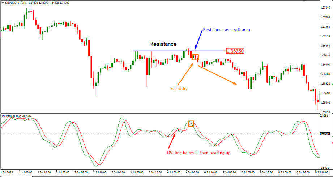Screen dimensions: 333x177
Task: Click the black Resistance text label
Action: click(163, 44)
